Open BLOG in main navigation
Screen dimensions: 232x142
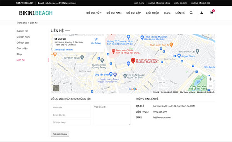point(167,13)
